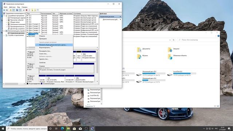Select the (C:) volume row in the list
Viewport: 233px width, 131px height.
point(62,16)
